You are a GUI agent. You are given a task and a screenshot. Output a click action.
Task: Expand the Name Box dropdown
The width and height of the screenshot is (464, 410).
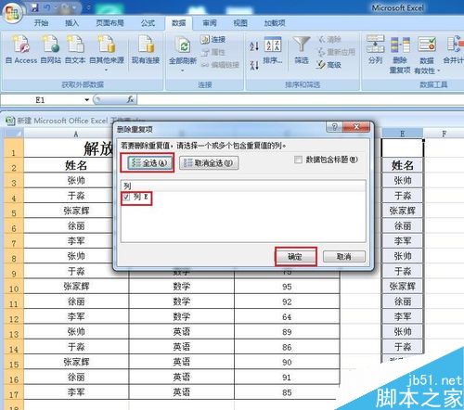click(87, 100)
